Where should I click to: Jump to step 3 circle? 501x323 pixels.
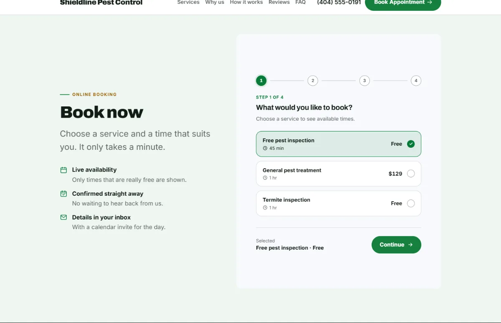(x=364, y=81)
